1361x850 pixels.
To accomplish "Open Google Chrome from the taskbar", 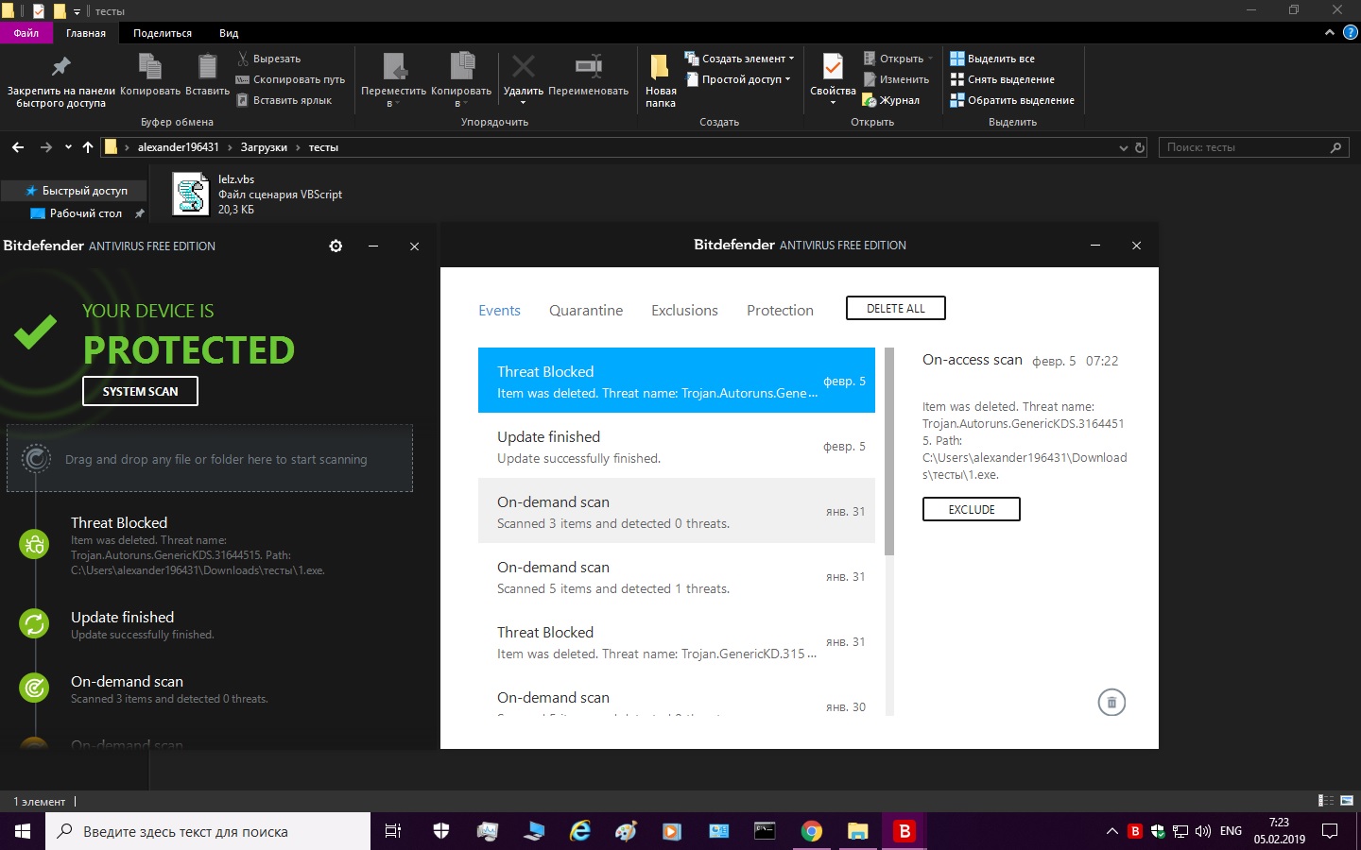I will (811, 831).
